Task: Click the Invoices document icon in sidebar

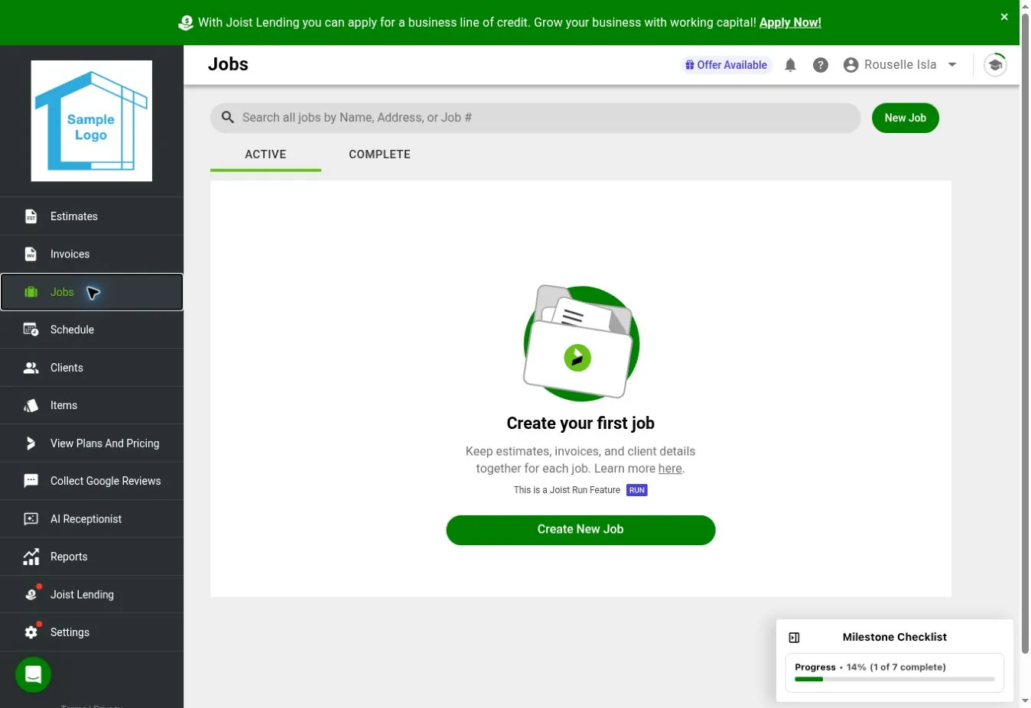Action: [31, 254]
